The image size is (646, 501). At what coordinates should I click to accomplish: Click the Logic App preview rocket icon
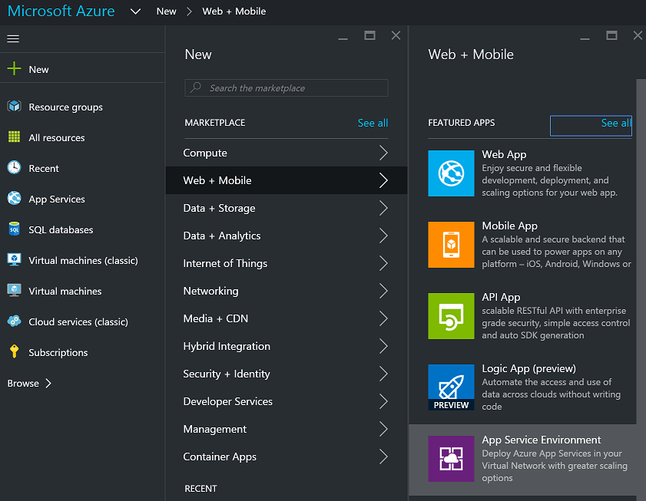pyautogui.click(x=451, y=387)
